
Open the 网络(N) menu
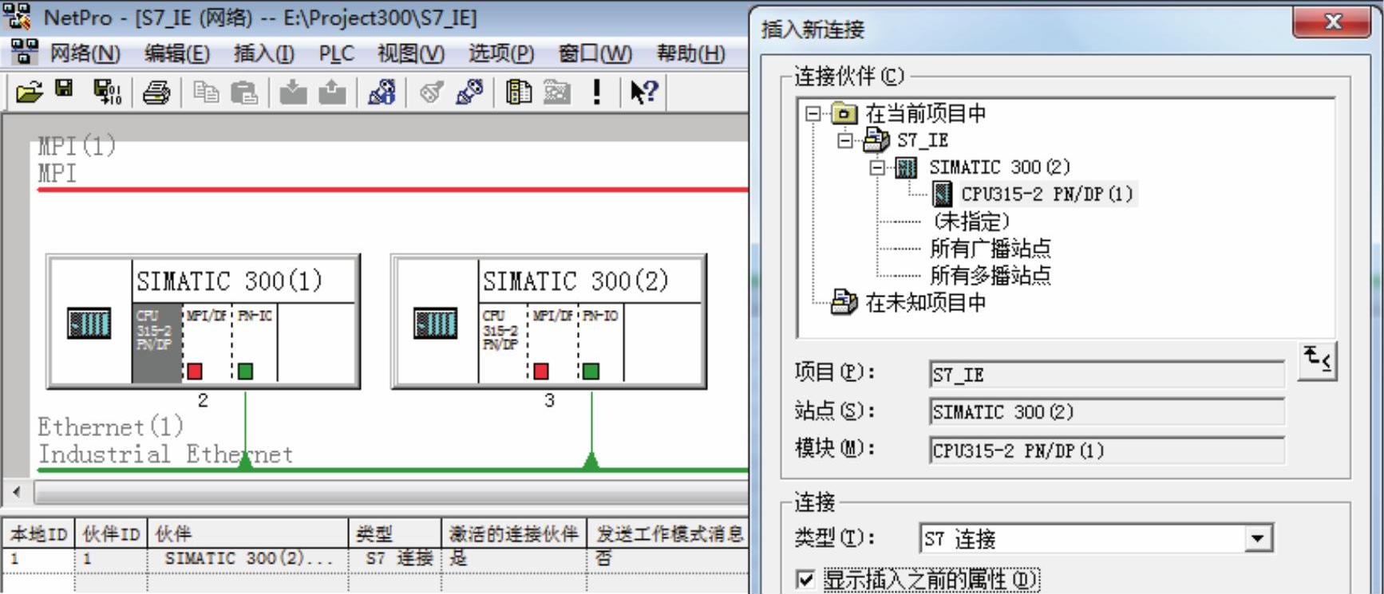[85, 53]
